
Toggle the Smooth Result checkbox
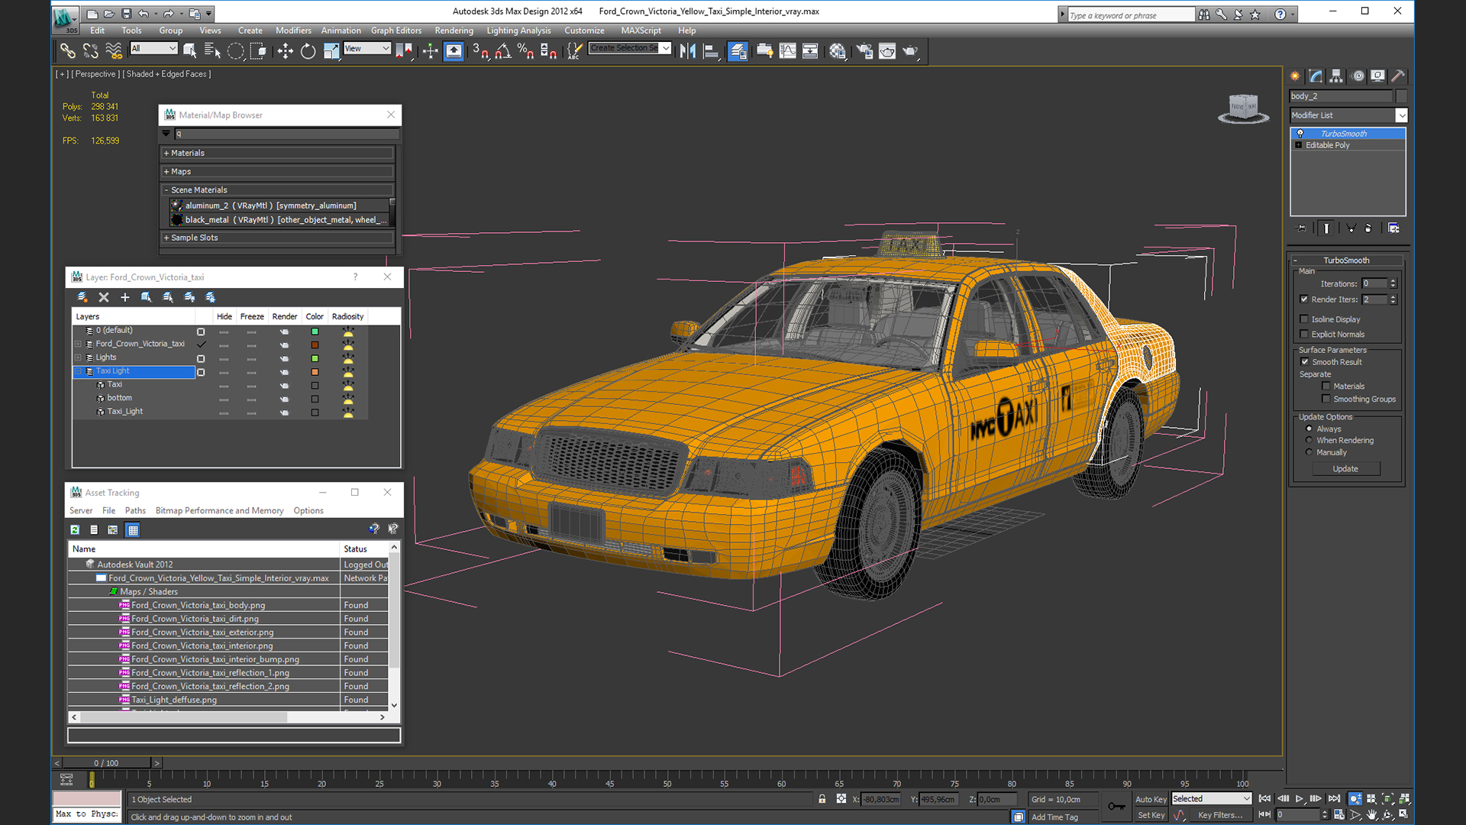[x=1305, y=362]
